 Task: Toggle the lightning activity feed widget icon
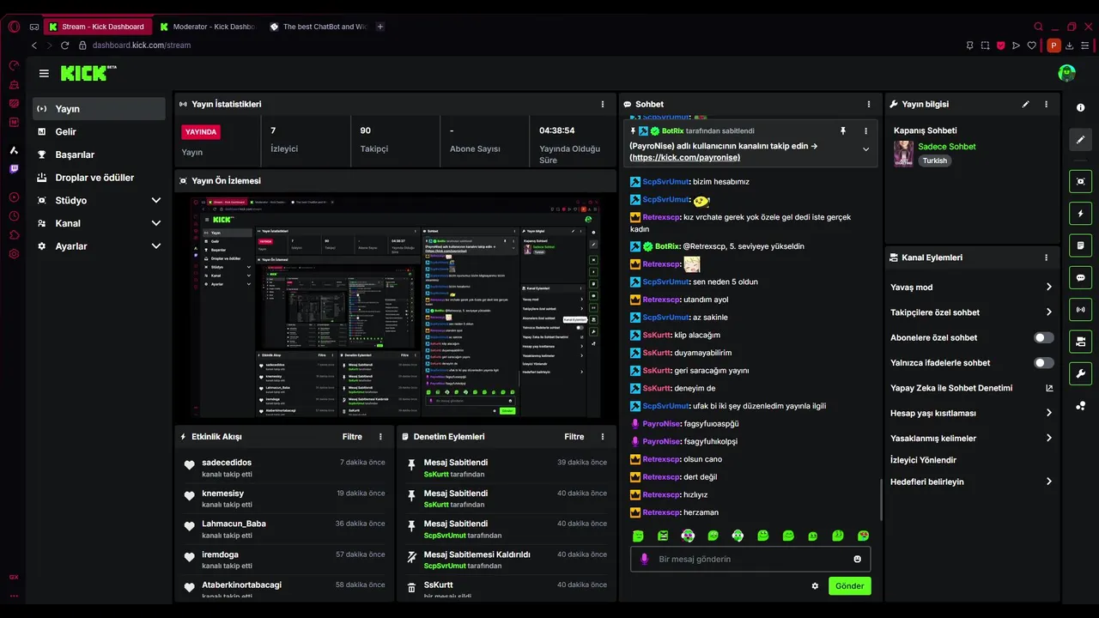pyautogui.click(x=1080, y=213)
